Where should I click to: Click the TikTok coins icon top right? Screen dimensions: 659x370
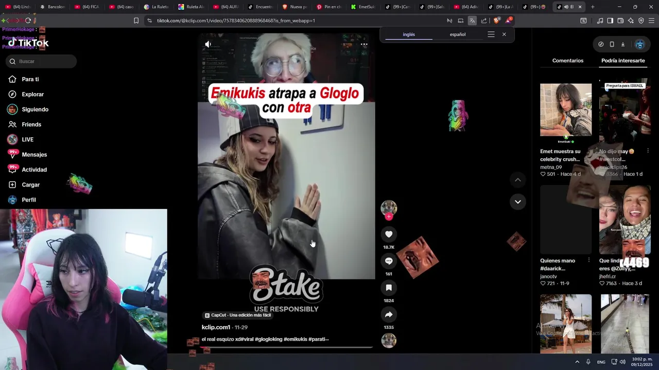[x=601, y=44]
